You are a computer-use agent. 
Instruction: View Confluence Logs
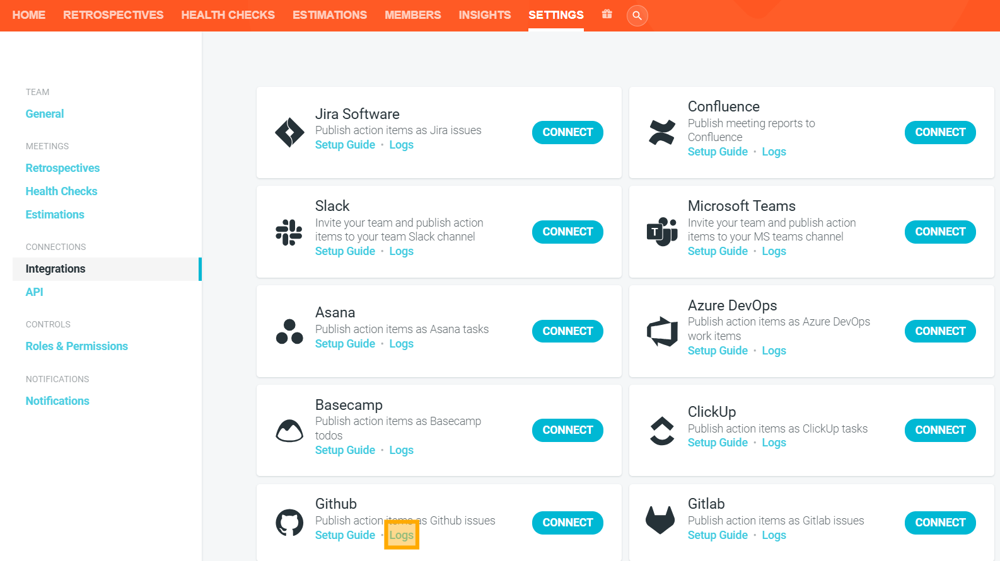pos(774,152)
